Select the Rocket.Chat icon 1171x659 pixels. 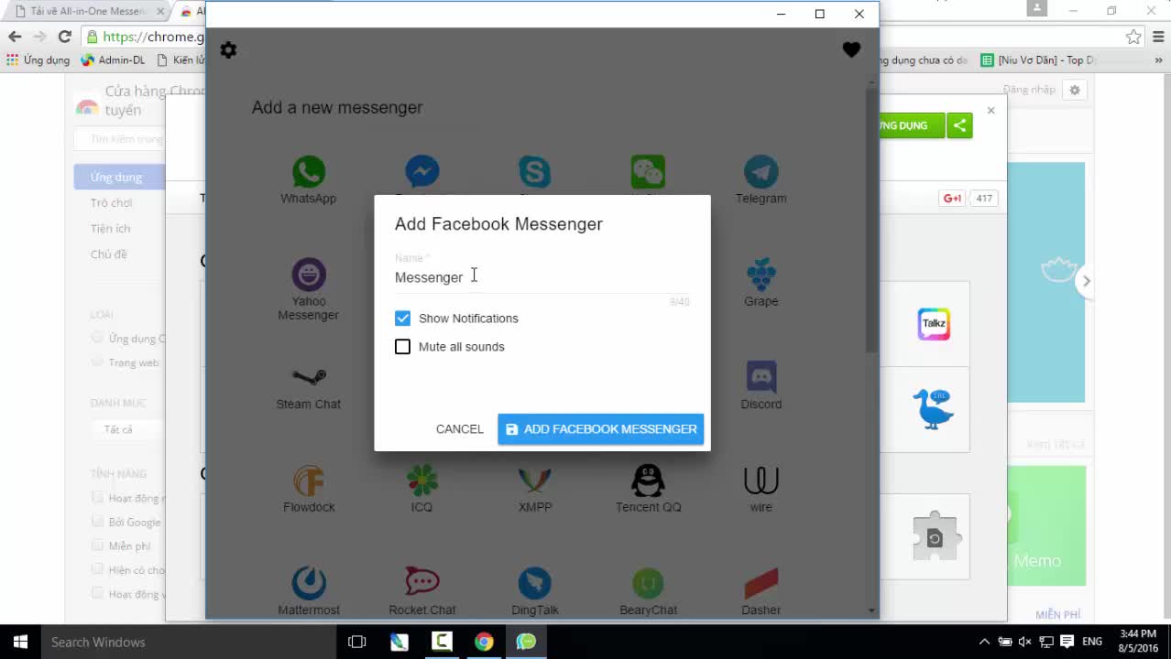[421, 583]
